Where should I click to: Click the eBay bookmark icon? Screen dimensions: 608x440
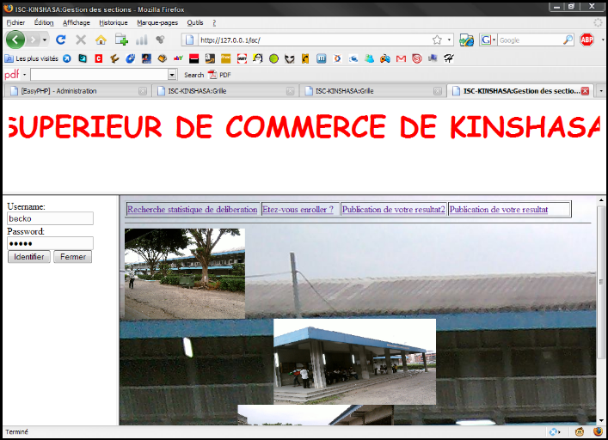178,58
